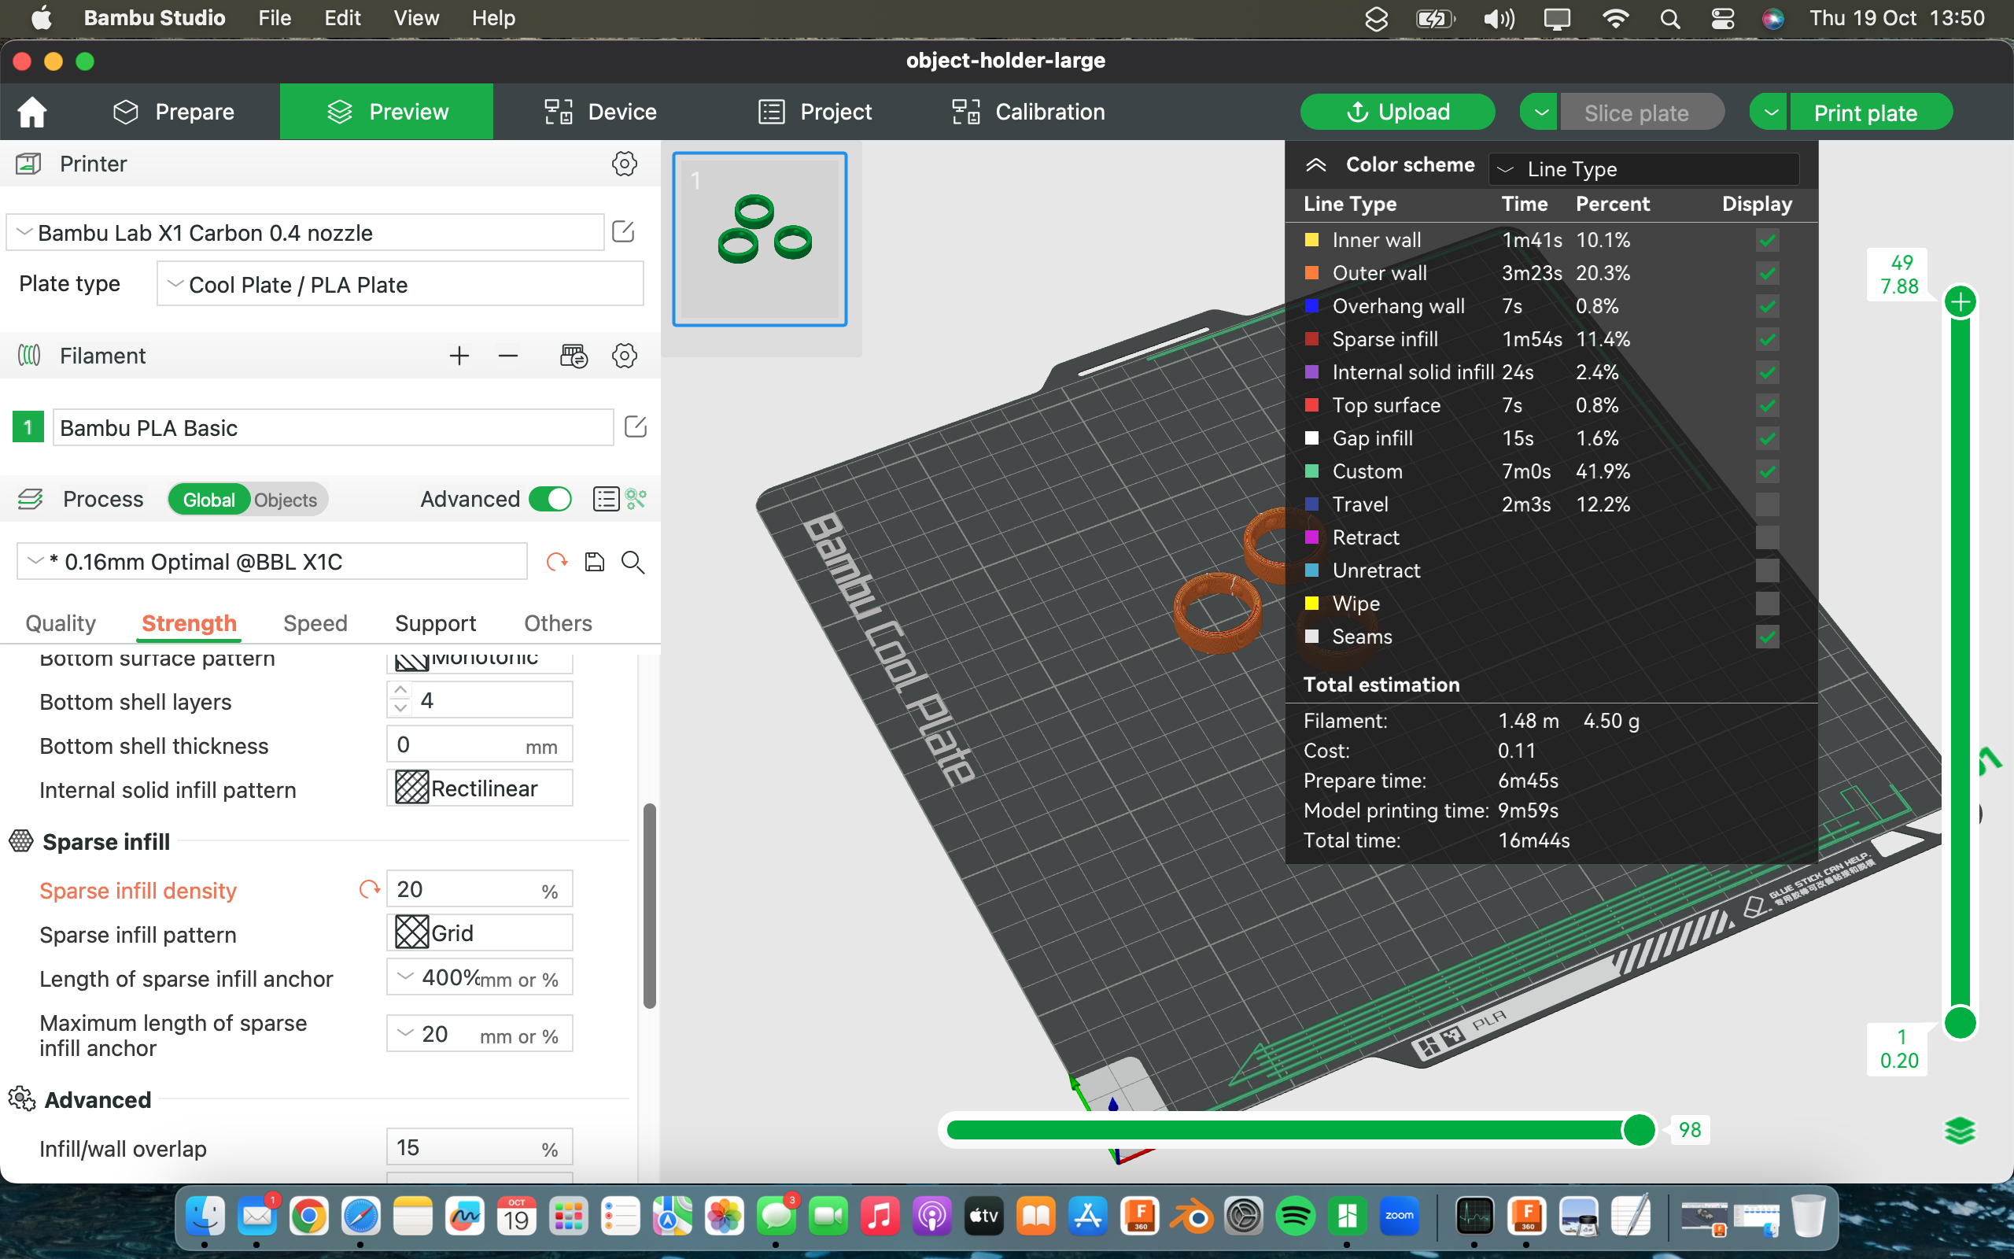Enable display of Travel lines
This screenshot has height=1259, width=2014.
pyautogui.click(x=1769, y=504)
